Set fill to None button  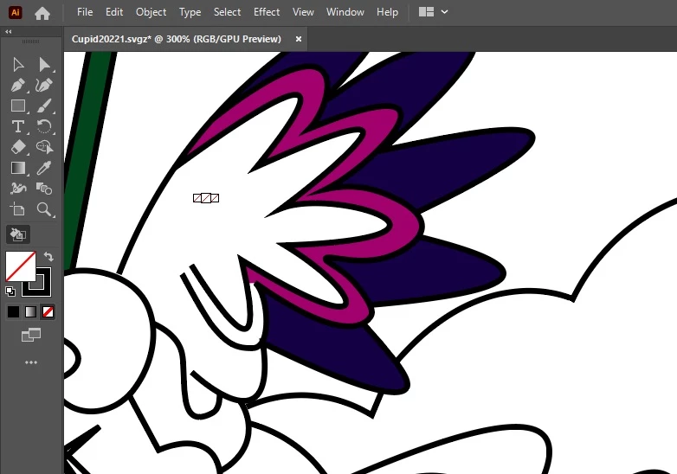pos(48,311)
